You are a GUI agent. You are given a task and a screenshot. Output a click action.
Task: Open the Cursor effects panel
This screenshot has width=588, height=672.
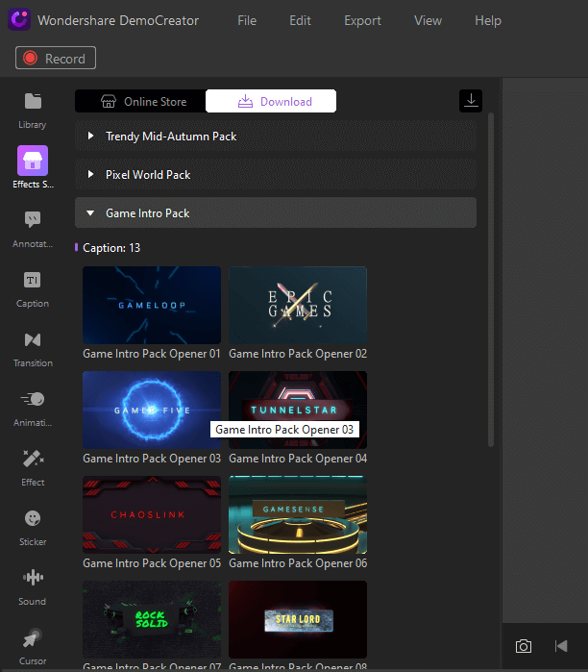click(33, 646)
